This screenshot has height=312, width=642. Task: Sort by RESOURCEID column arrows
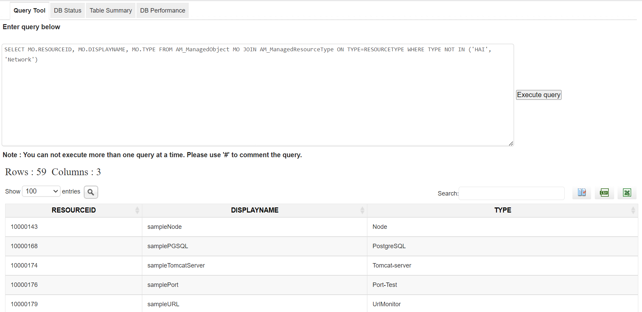[x=137, y=210]
